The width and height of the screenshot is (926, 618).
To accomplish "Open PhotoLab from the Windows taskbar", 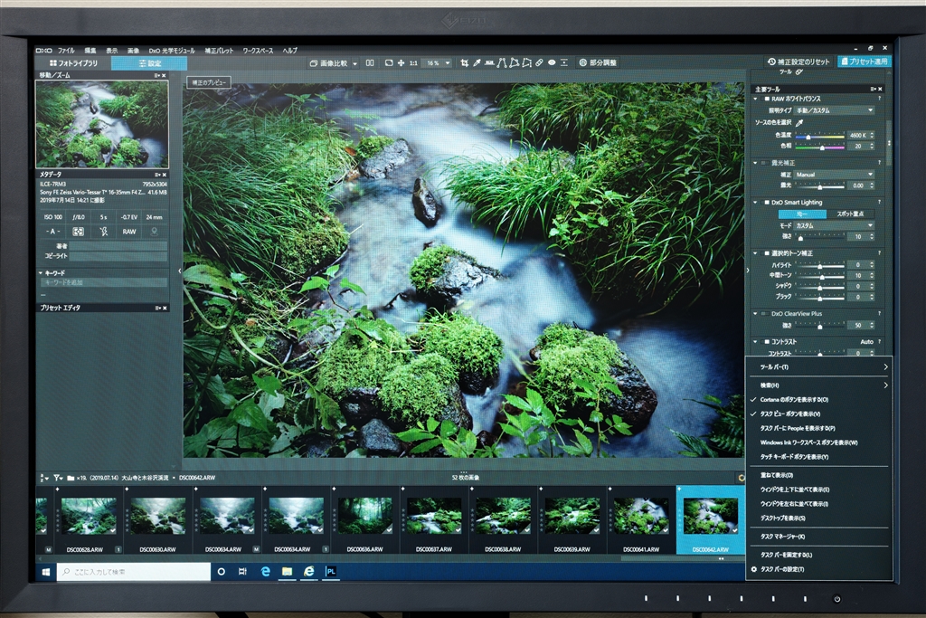I will 332,572.
